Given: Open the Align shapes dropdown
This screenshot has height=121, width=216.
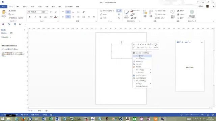Looking at the screenshot, I should (145, 14).
